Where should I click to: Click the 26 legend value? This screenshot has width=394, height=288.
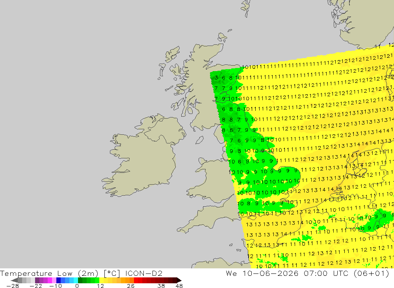(131, 286)
